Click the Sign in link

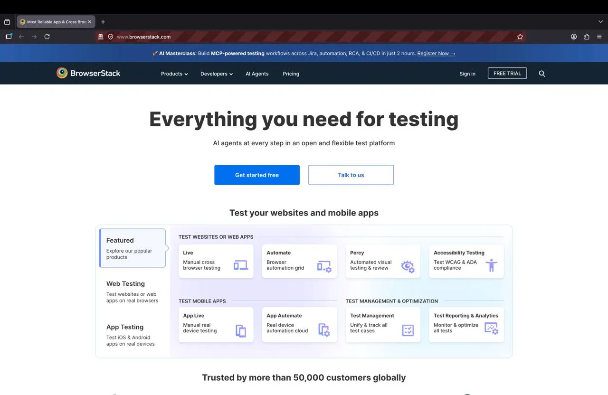(467, 74)
